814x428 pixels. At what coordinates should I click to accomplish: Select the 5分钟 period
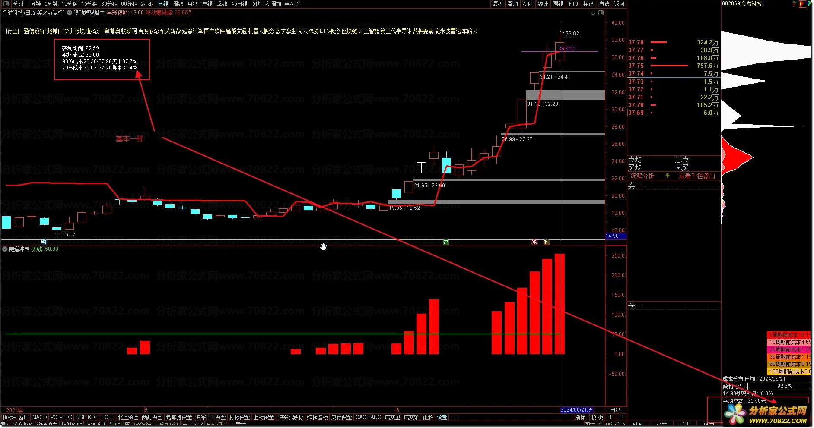[x=51, y=4]
